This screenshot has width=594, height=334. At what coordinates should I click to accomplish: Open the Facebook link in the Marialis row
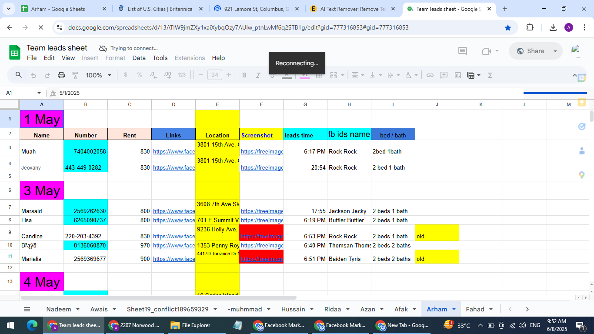174,259
